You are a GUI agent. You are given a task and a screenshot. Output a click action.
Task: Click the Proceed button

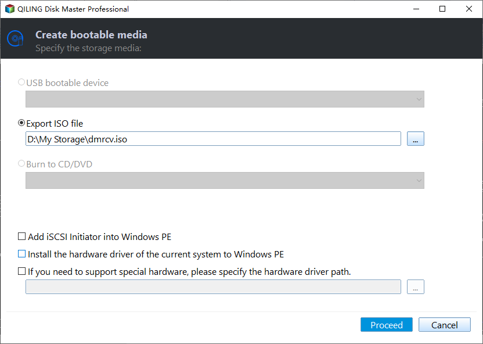tap(387, 325)
